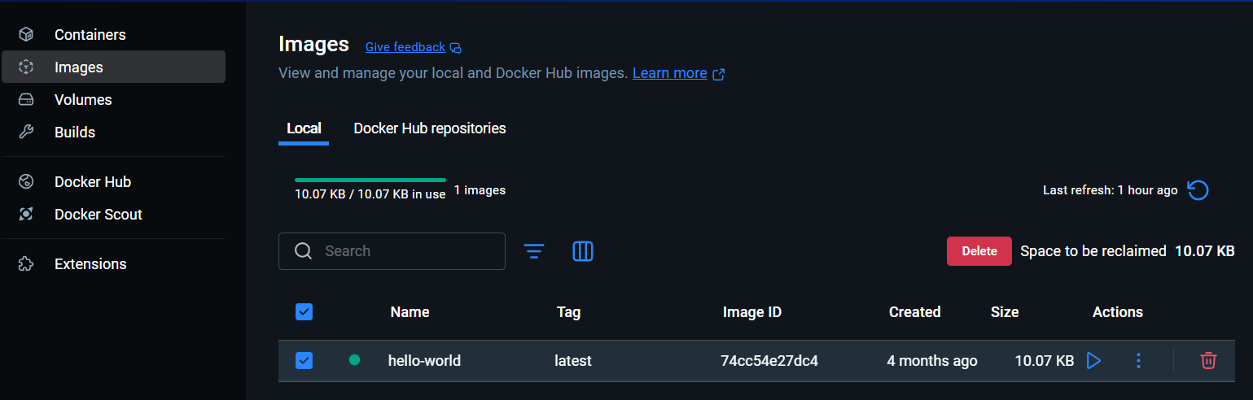Open Docker Hub in the sidebar
The height and width of the screenshot is (400, 1253).
coord(113,182)
